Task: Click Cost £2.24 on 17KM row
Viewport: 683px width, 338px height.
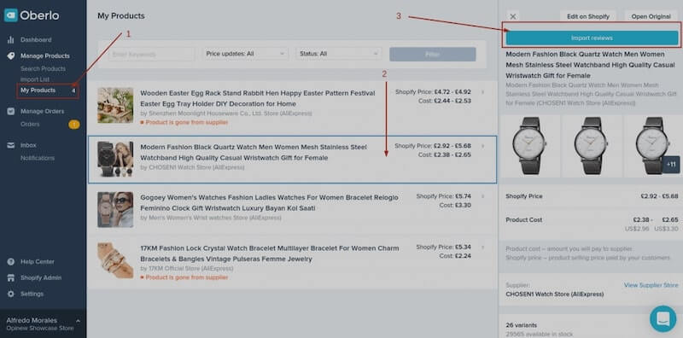Action: [x=455, y=256]
